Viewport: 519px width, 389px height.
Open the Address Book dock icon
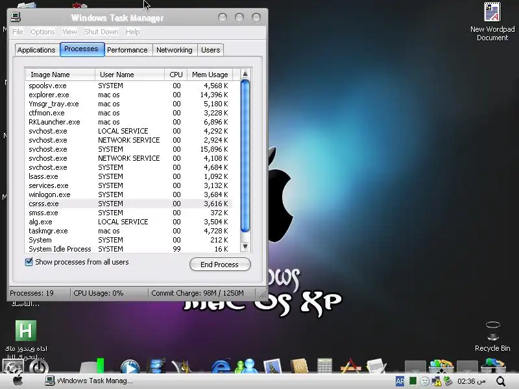[x=299, y=366]
